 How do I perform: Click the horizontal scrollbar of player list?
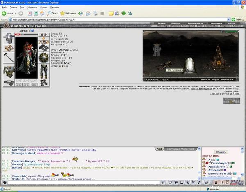pos(221,178)
